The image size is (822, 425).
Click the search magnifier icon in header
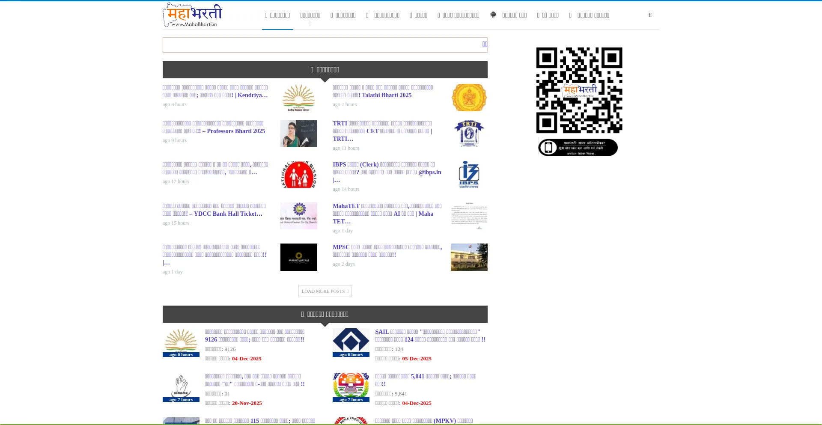click(x=650, y=15)
